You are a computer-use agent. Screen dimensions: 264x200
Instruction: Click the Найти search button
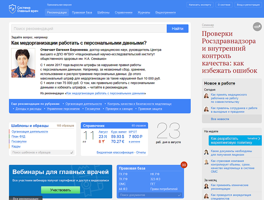[x=177, y=28]
